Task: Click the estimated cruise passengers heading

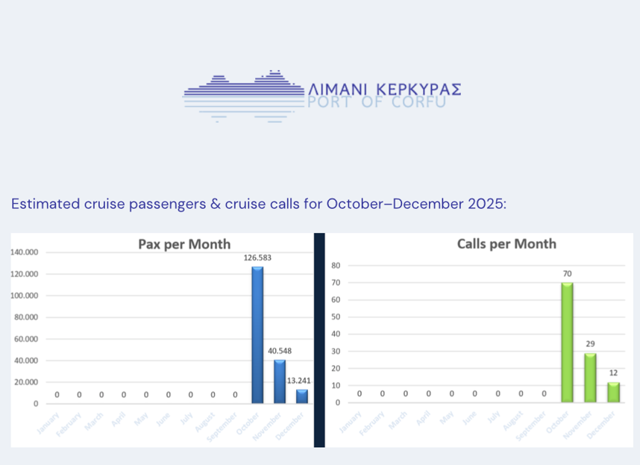Action: [258, 204]
